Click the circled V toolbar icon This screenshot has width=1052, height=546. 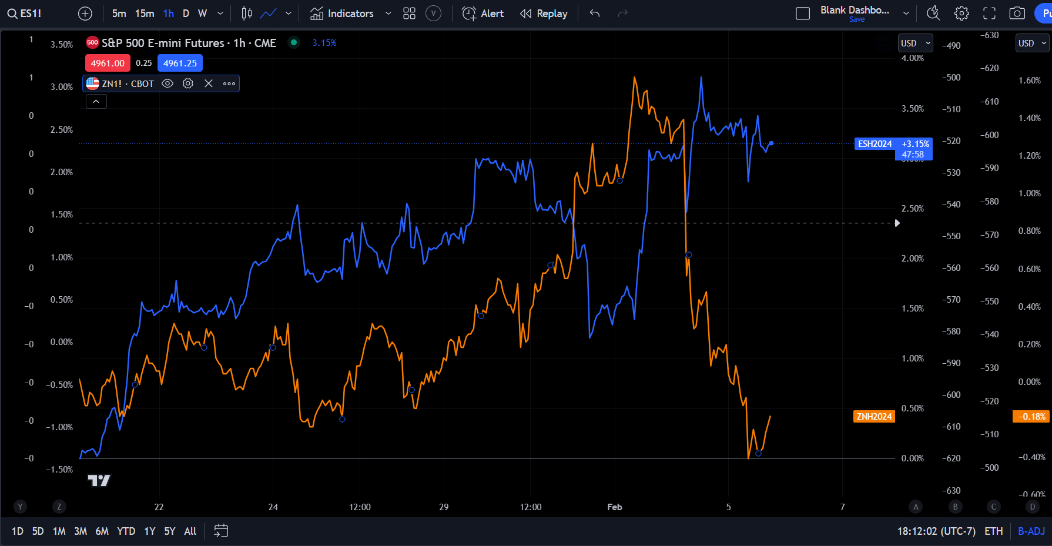click(433, 14)
